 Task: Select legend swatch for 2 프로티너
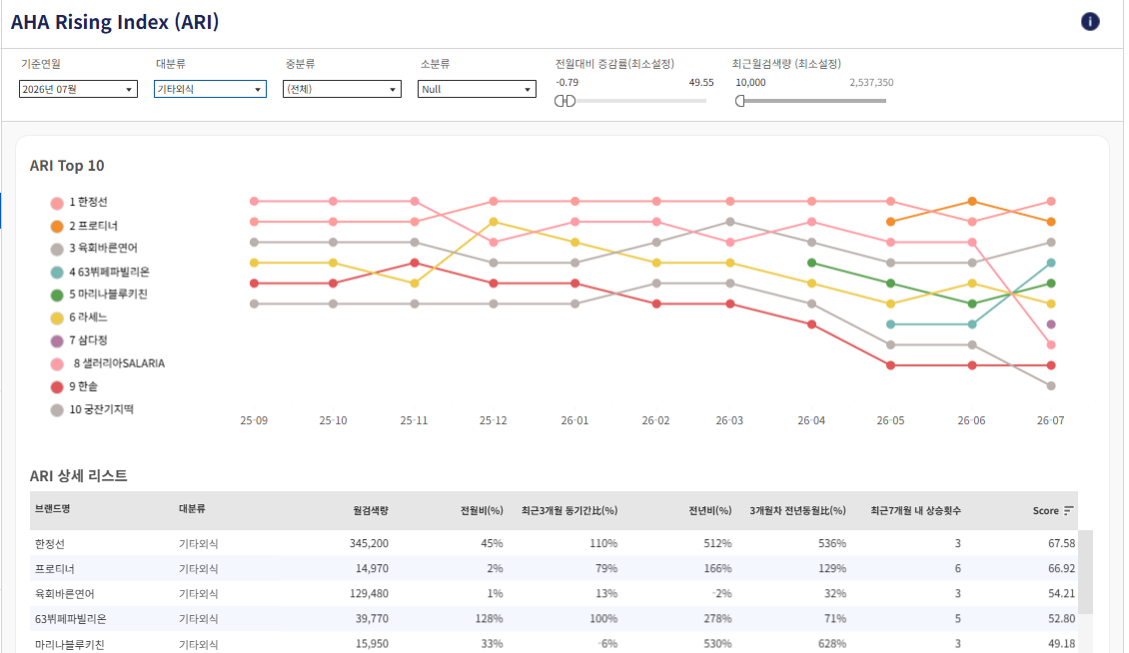coord(57,226)
